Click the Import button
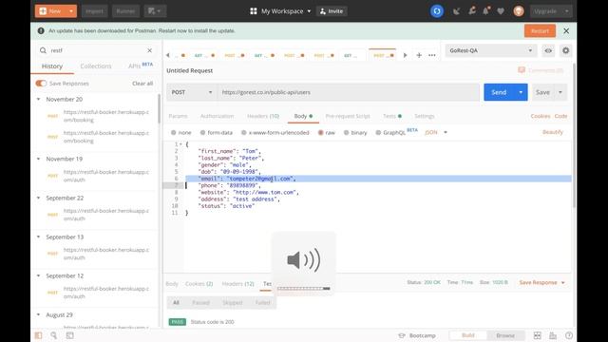 click(94, 11)
